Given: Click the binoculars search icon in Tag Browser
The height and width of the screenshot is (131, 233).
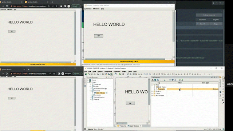Looking at the screenshot, I should pyautogui.click(x=153, y=80).
